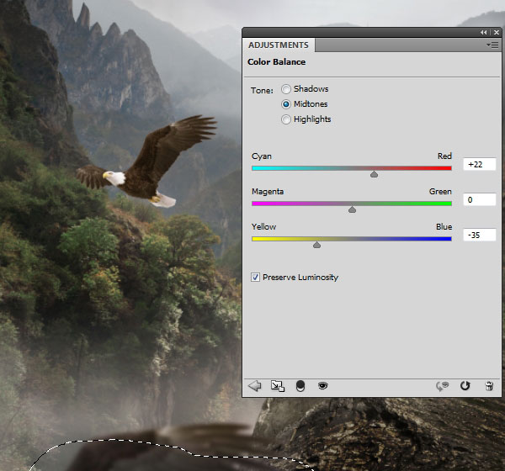This screenshot has width=505, height=471.
Task: Click the Green label
Action: pyautogui.click(x=440, y=192)
